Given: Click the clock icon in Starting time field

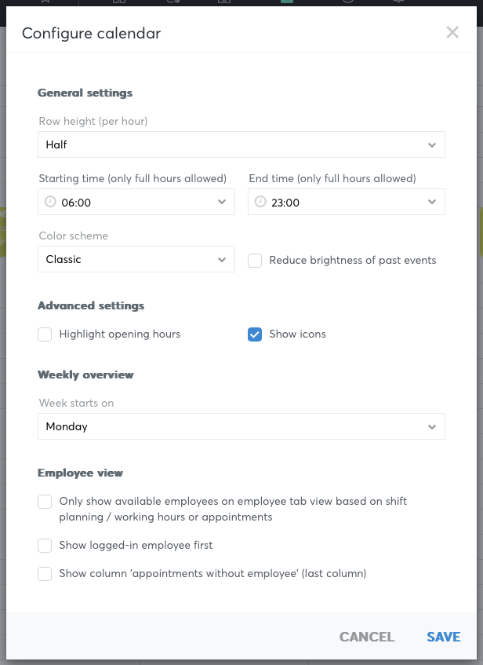Looking at the screenshot, I should (50, 202).
